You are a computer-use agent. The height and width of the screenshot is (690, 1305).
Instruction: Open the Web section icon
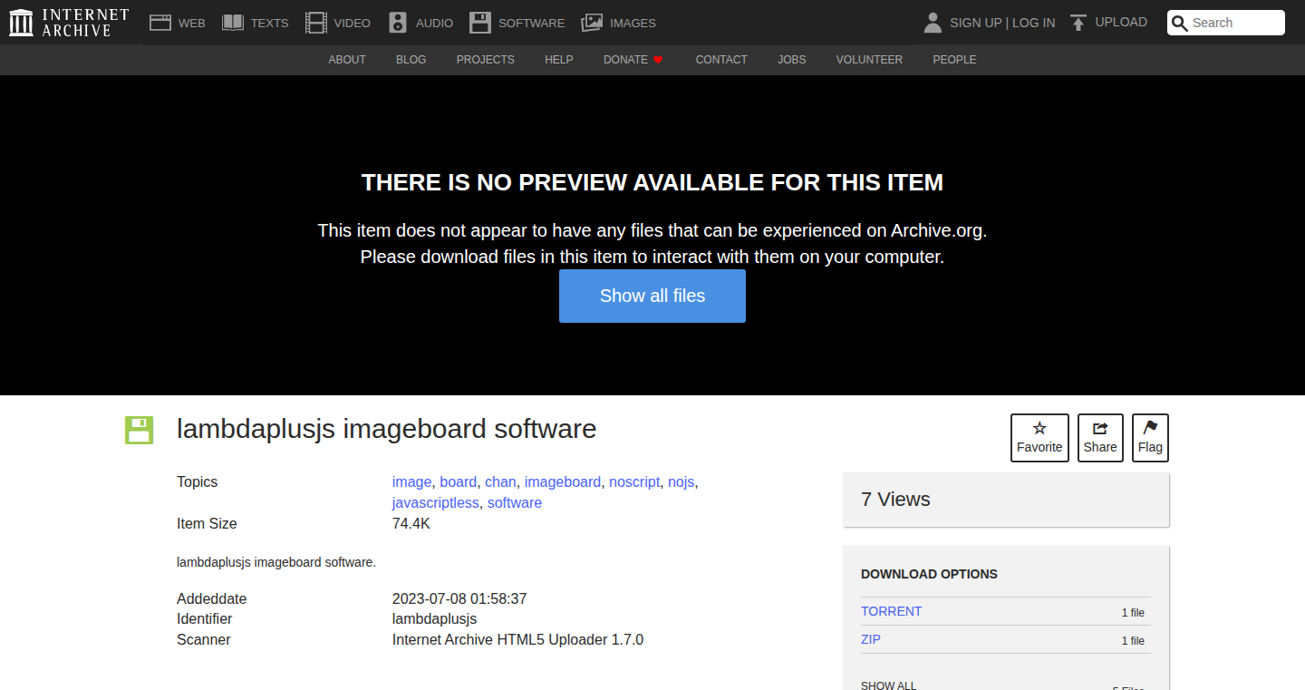[160, 23]
